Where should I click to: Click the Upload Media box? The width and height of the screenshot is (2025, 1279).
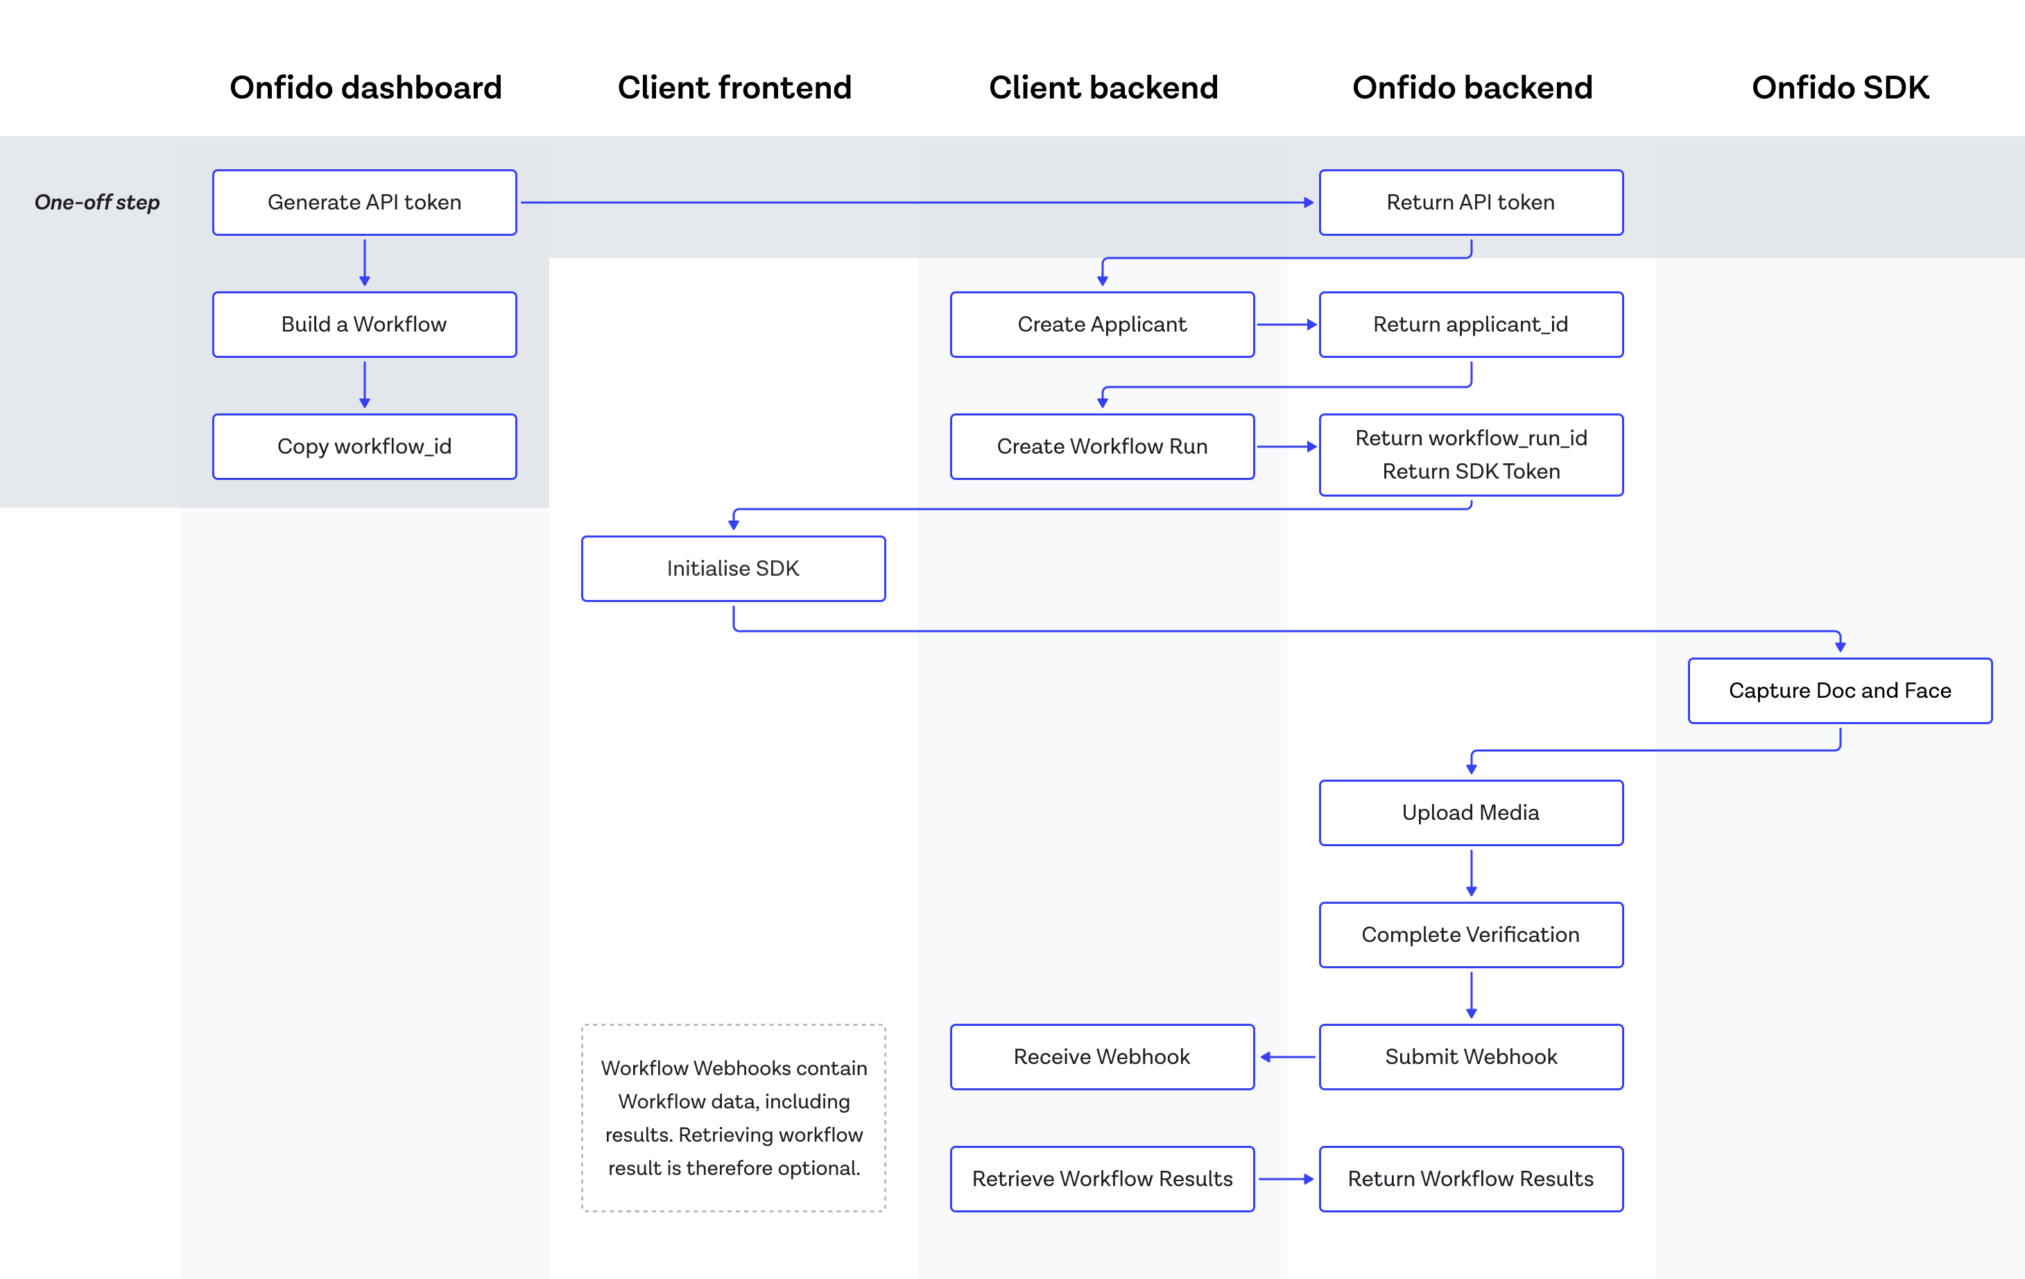coord(1471,812)
